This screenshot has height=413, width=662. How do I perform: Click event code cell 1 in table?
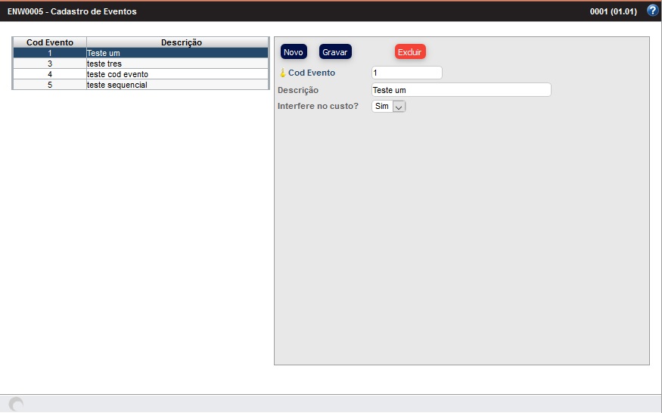(50, 53)
